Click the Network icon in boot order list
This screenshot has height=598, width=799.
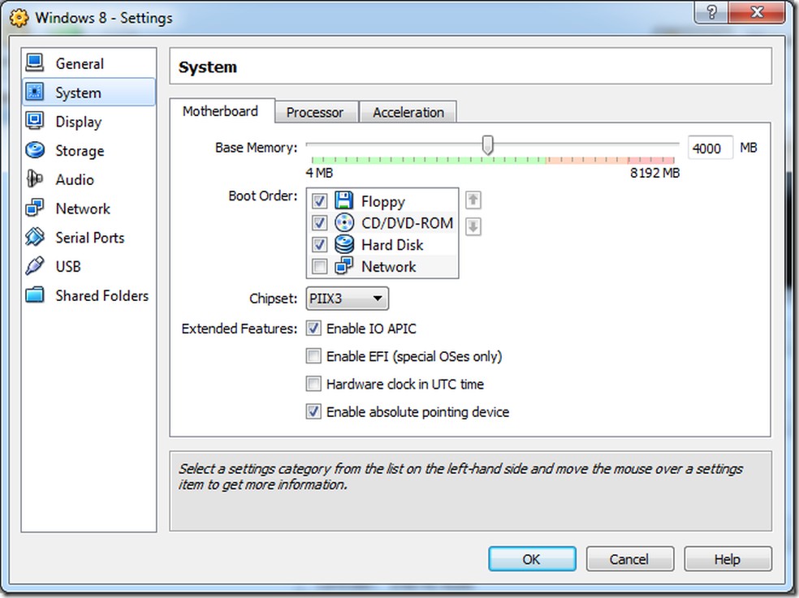pos(344,266)
